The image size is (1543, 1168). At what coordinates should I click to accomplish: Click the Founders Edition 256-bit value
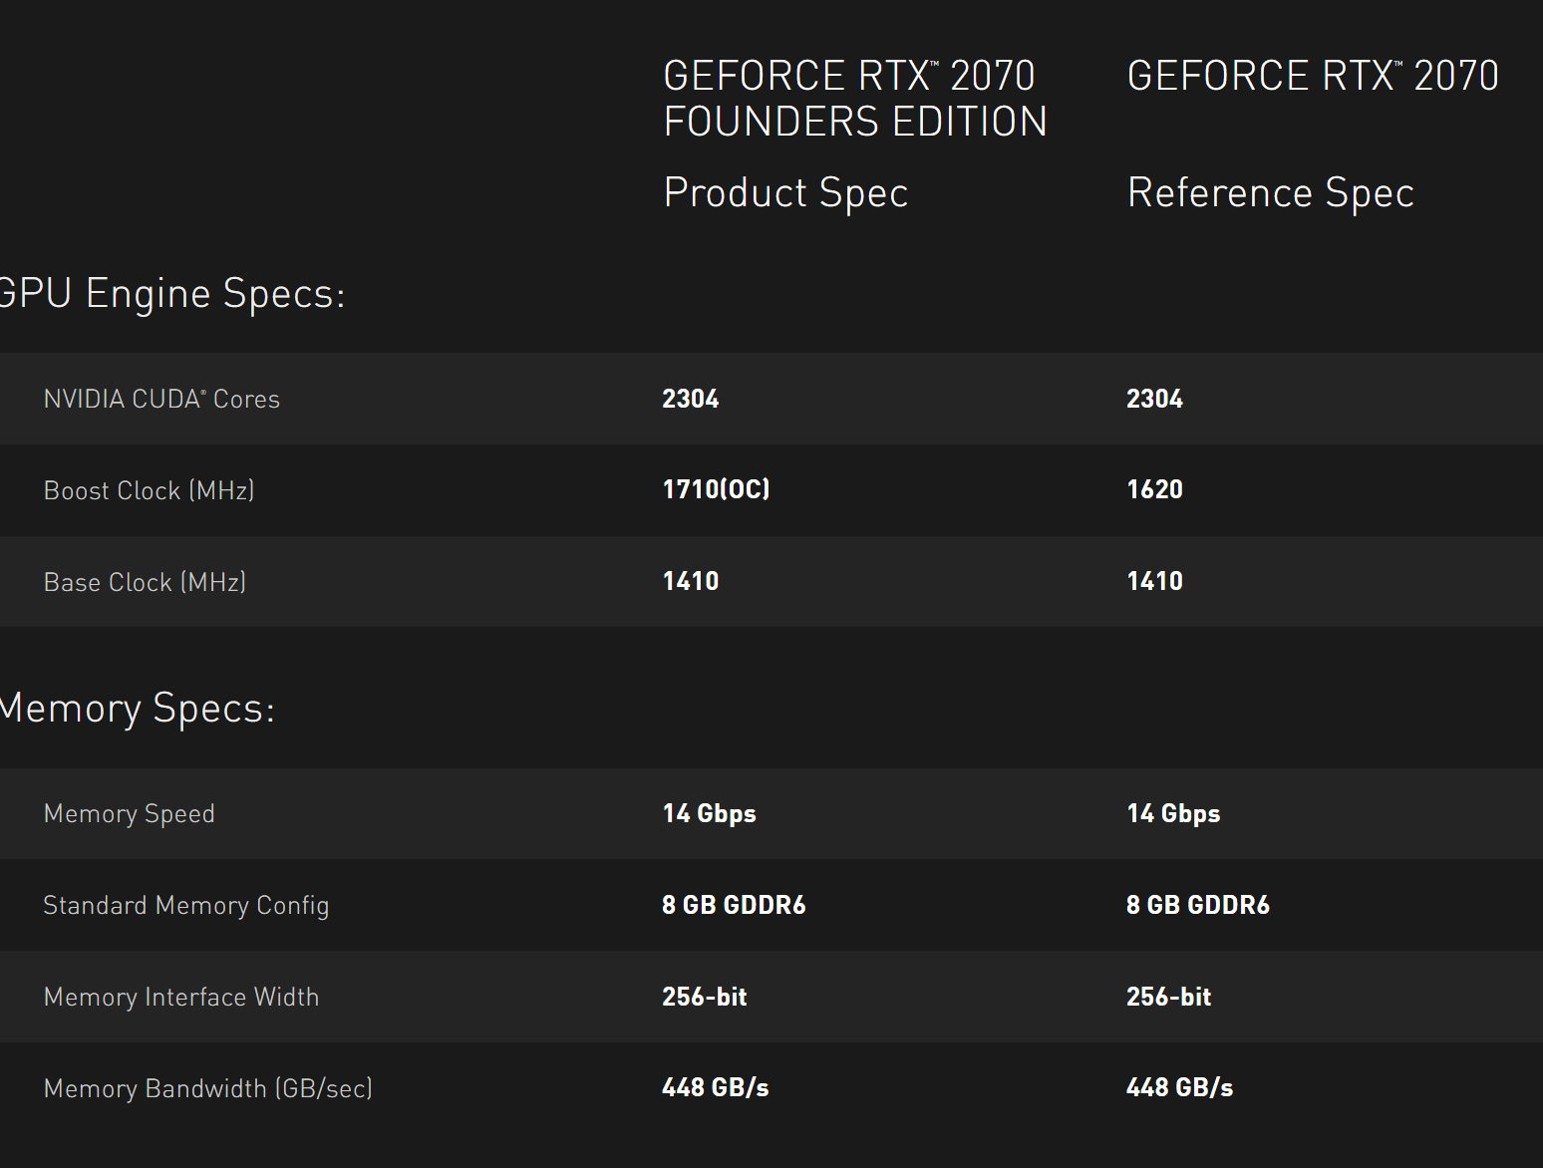[704, 997]
